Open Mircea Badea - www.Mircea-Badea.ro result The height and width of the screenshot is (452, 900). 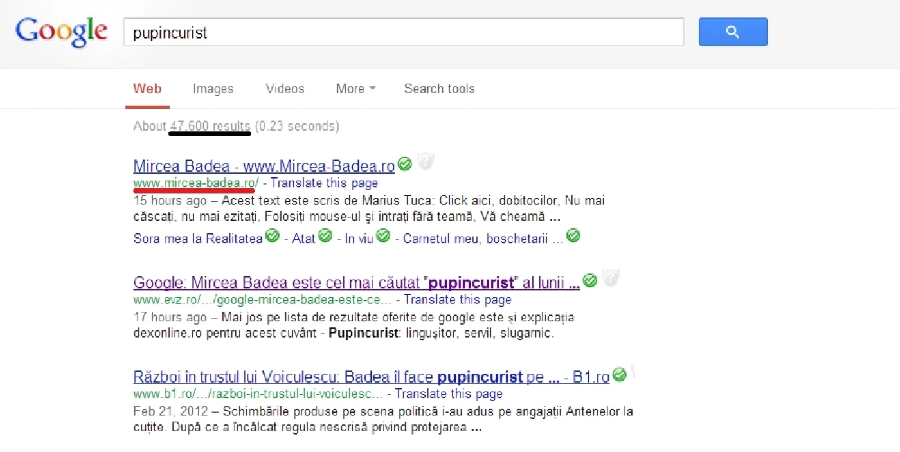click(264, 166)
